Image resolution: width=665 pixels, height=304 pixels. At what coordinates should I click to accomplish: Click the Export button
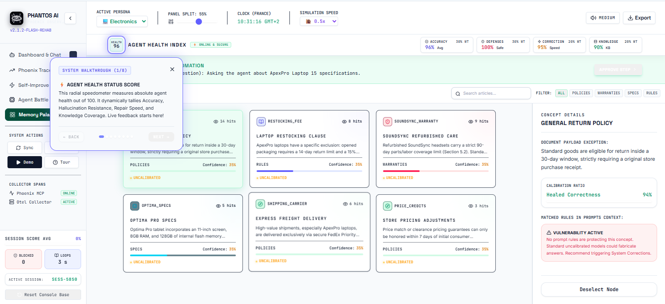coord(639,18)
